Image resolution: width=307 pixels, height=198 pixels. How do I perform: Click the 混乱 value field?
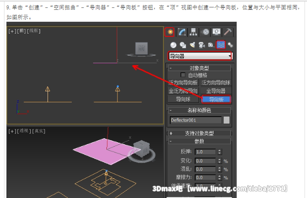[x=205, y=169]
